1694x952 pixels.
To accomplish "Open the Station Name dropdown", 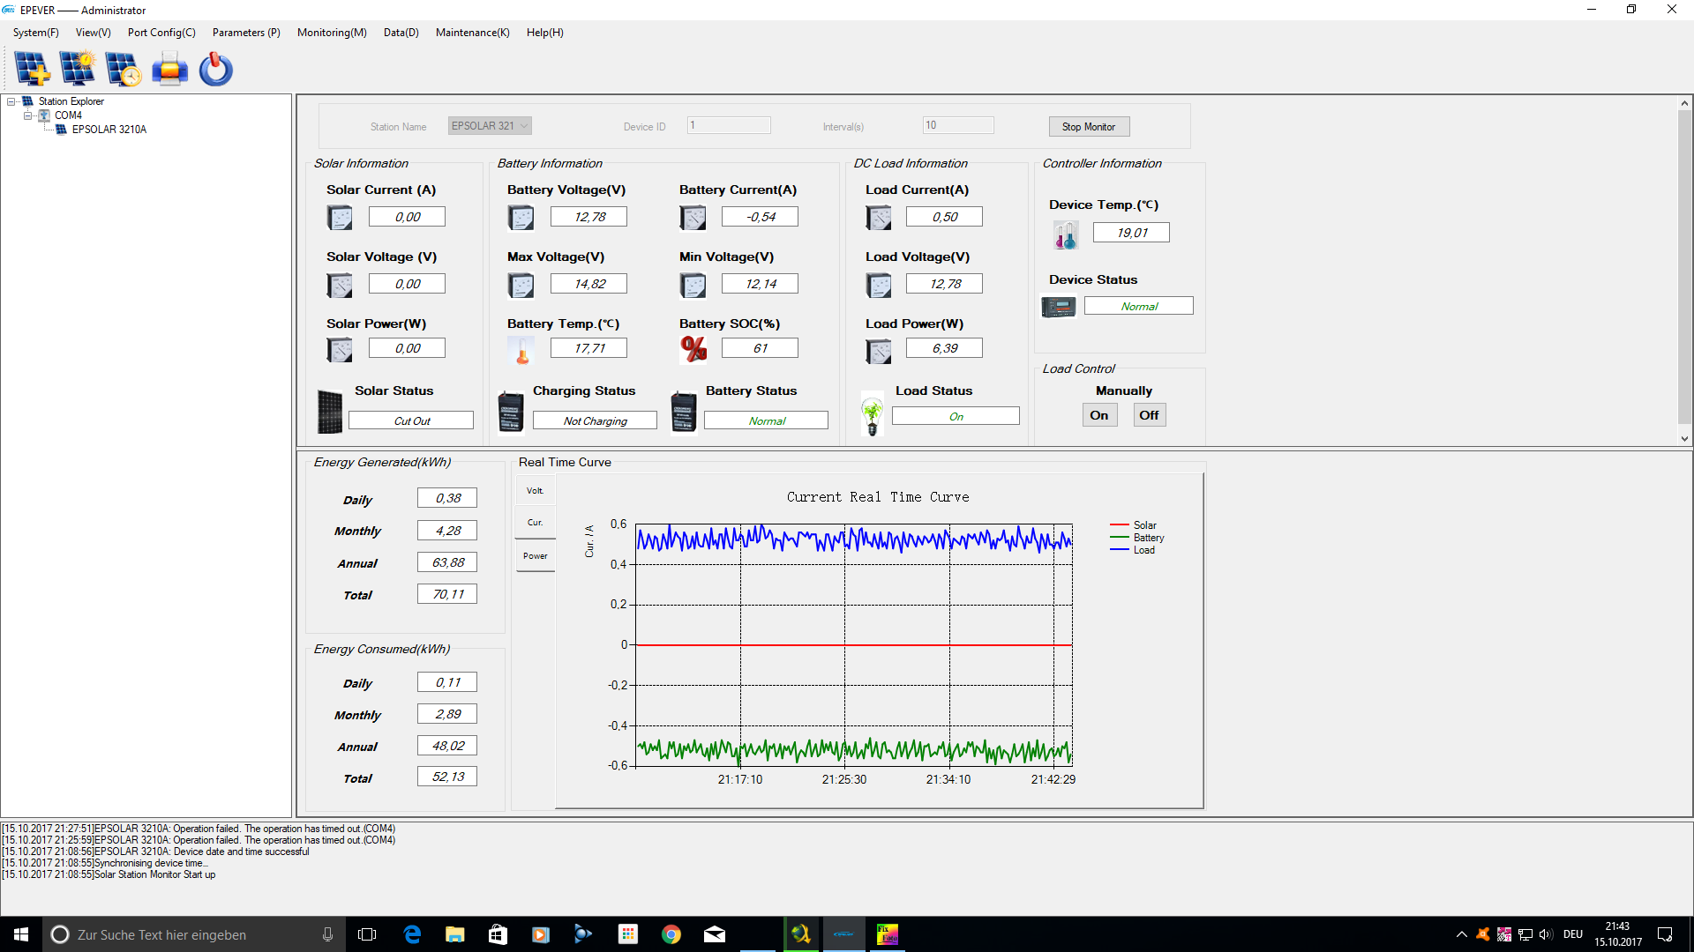I will 524,126.
